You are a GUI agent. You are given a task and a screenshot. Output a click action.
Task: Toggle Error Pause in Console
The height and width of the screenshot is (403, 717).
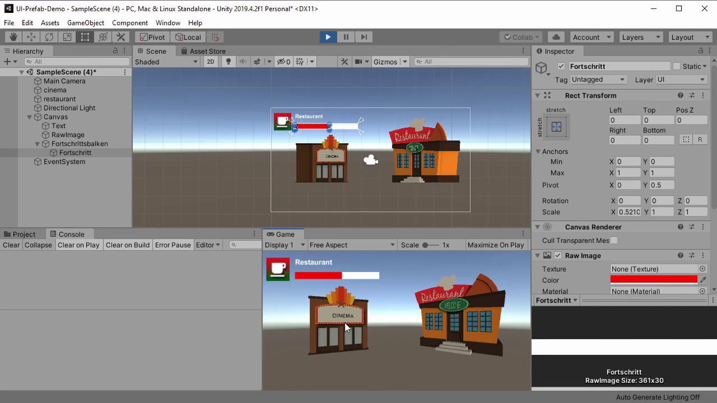(173, 245)
